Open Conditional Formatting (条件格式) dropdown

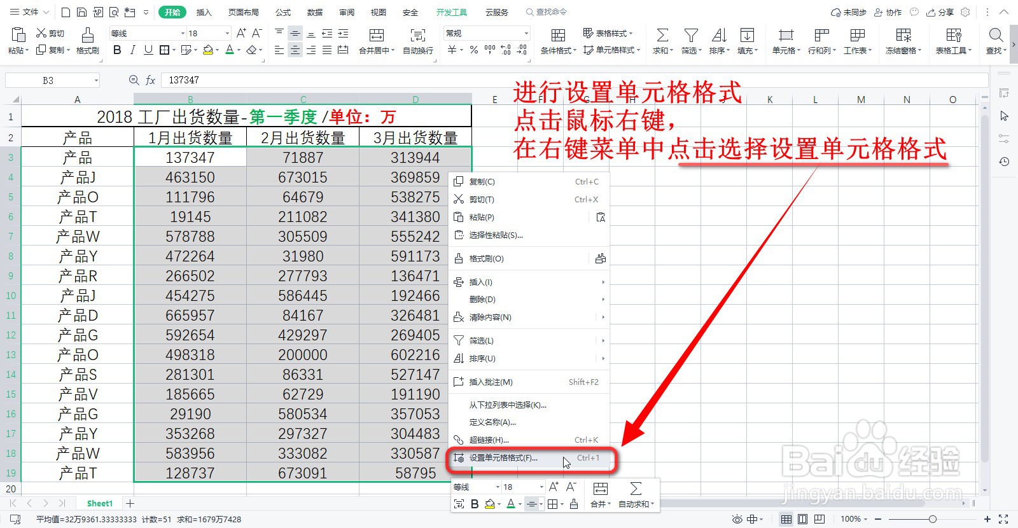pos(558,41)
